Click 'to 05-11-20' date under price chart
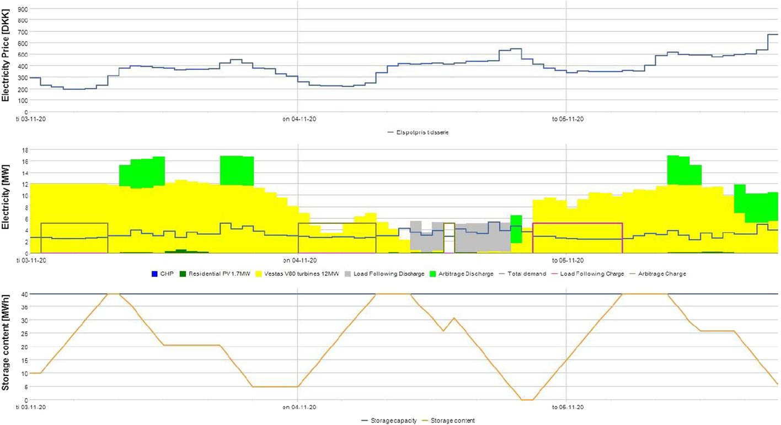The height and width of the screenshot is (425, 781). coord(568,118)
